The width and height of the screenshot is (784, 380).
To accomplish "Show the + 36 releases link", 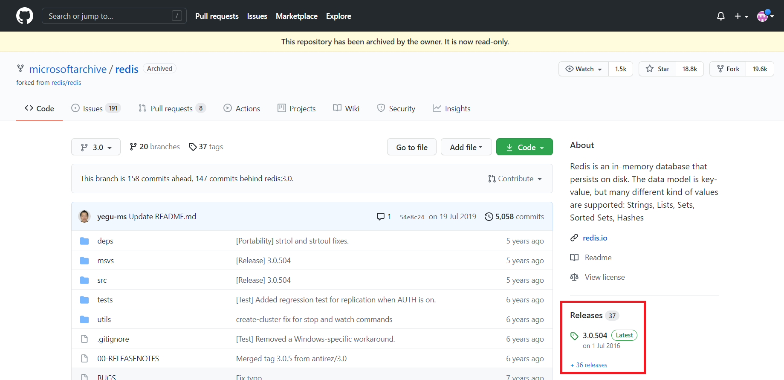I will tap(589, 365).
